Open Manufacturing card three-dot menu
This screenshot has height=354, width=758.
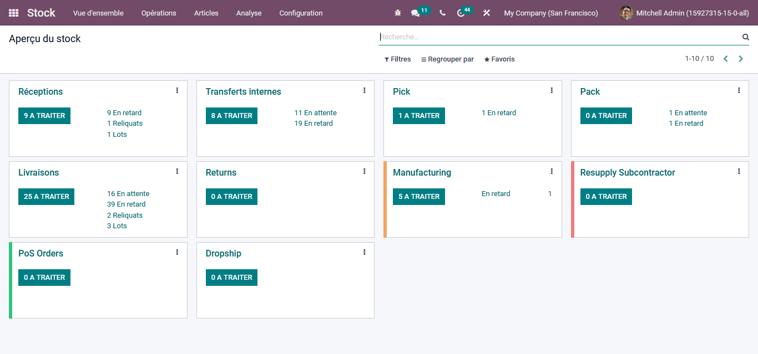coord(552,171)
